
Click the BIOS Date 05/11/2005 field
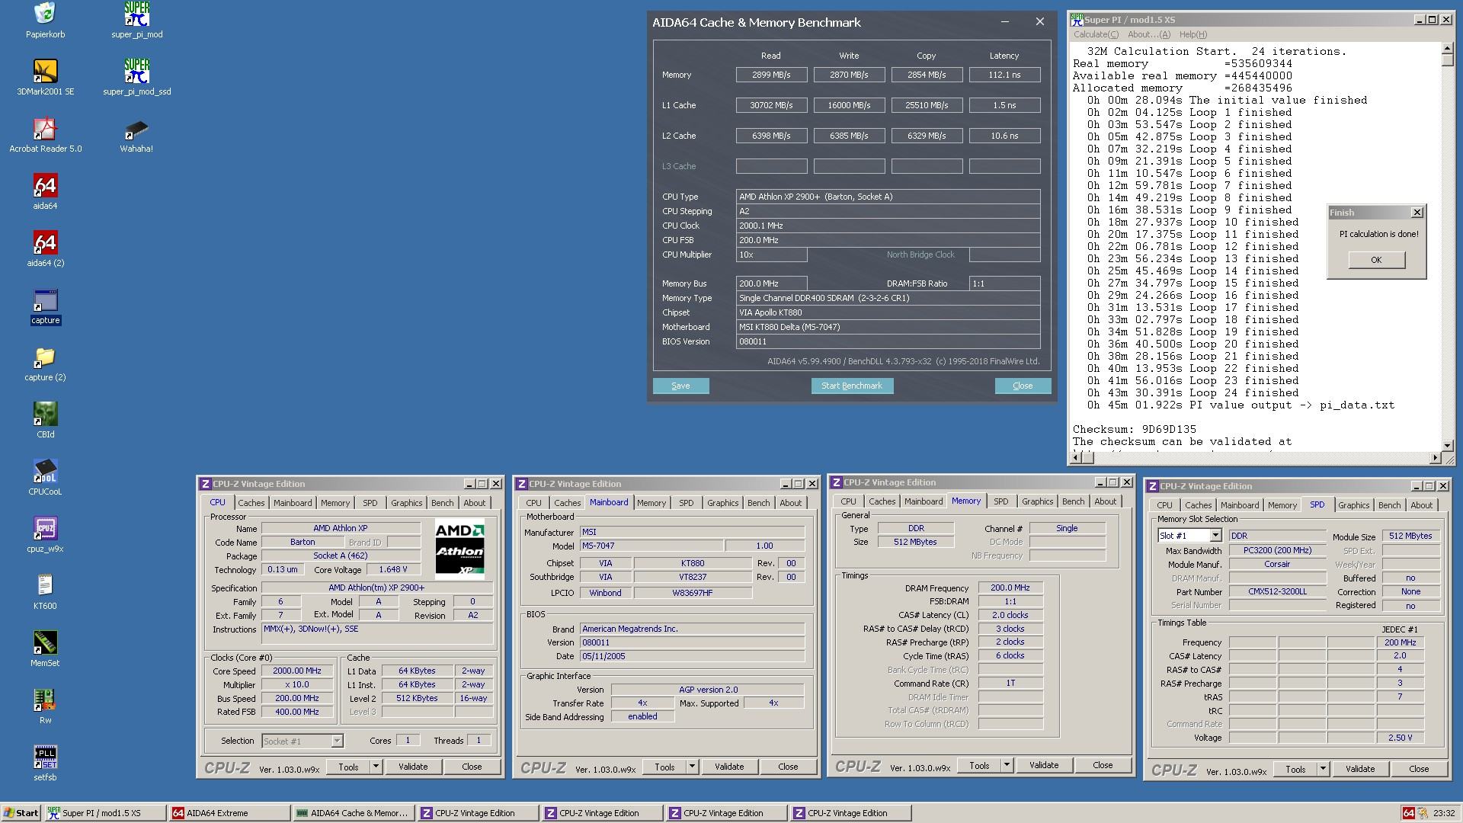click(x=692, y=656)
